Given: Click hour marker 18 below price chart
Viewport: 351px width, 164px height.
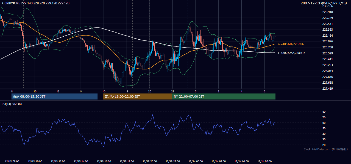Looking at the screenshot, I should pyautogui.click(x=127, y=91).
